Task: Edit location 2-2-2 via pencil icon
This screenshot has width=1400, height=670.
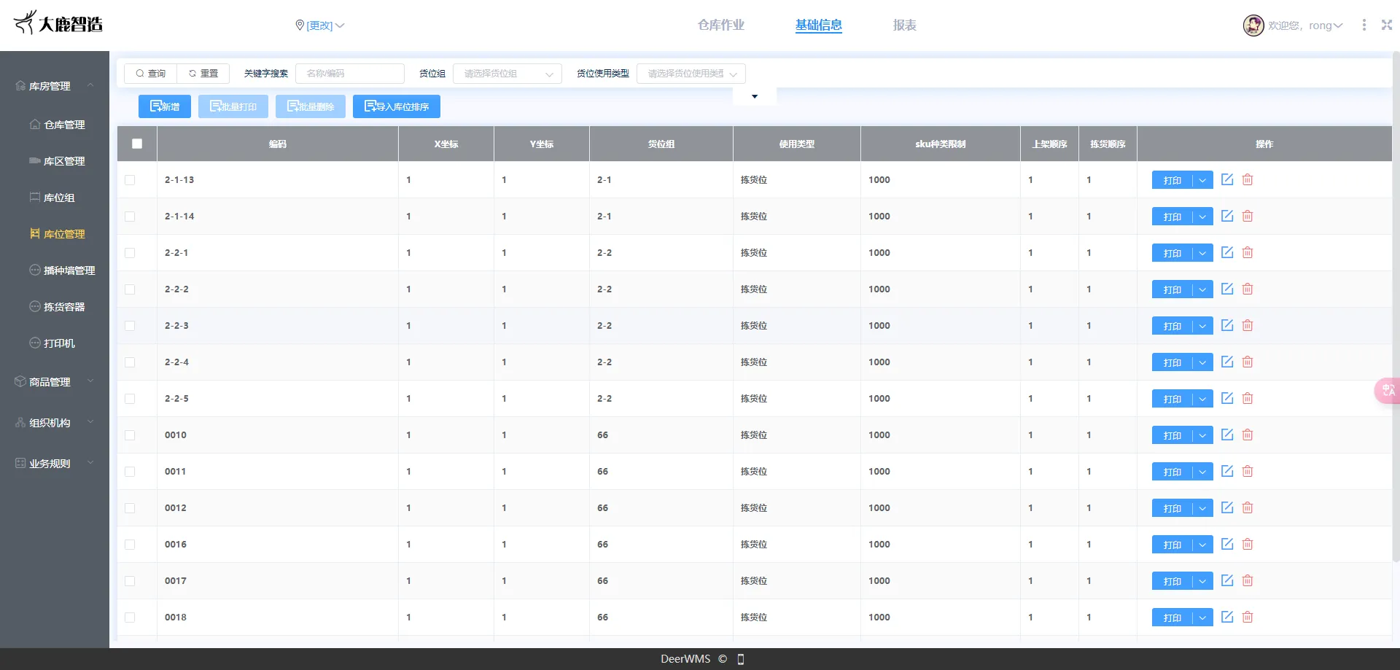Action: click(1227, 289)
